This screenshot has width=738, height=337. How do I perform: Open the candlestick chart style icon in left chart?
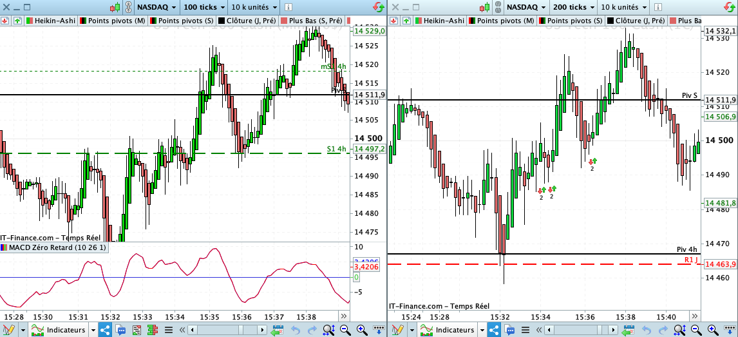pyautogui.click(x=116, y=7)
